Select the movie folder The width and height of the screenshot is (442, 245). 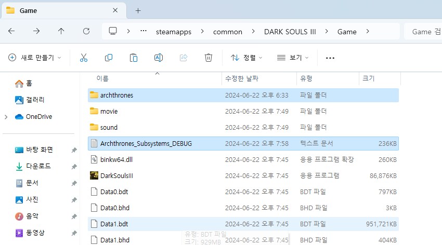pyautogui.click(x=243, y=112)
